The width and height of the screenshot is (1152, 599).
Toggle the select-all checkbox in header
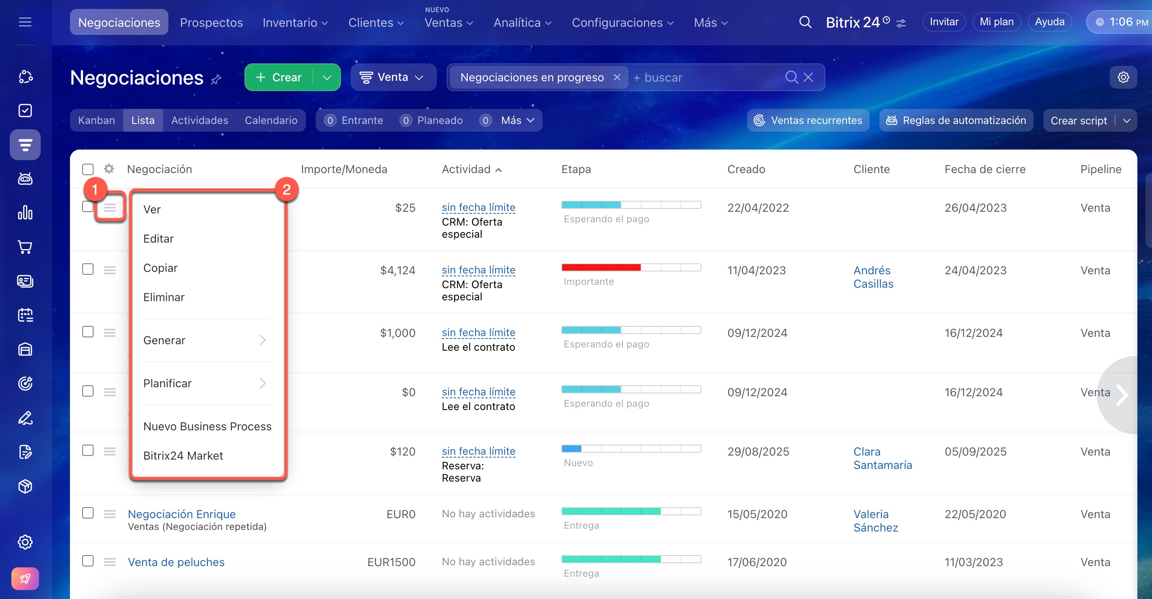[x=87, y=169]
